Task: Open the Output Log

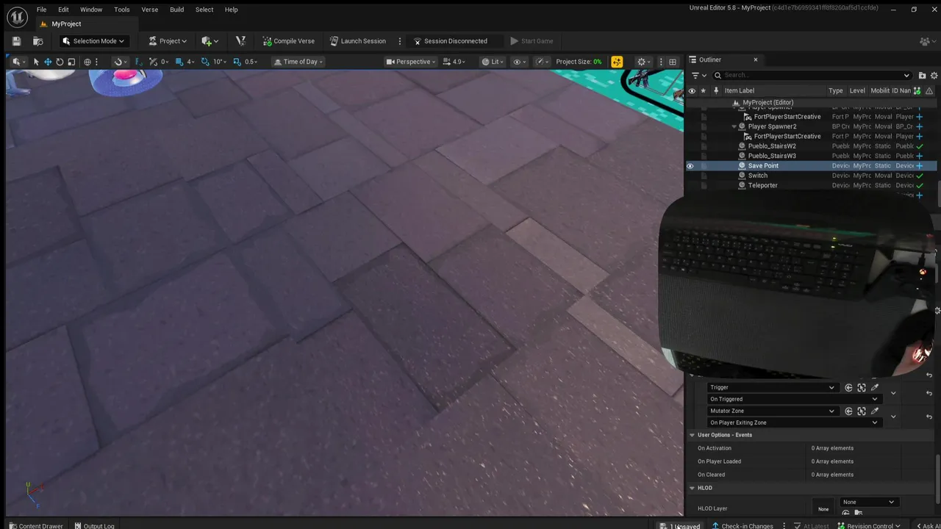Action: tap(94, 525)
